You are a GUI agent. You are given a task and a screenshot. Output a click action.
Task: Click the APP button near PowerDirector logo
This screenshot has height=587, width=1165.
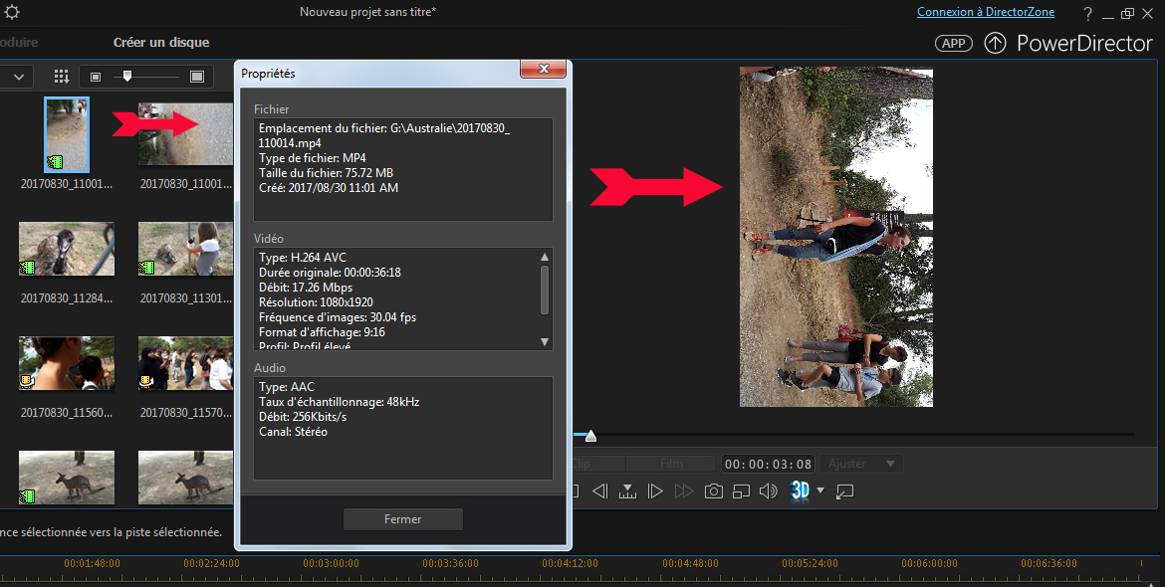953,43
